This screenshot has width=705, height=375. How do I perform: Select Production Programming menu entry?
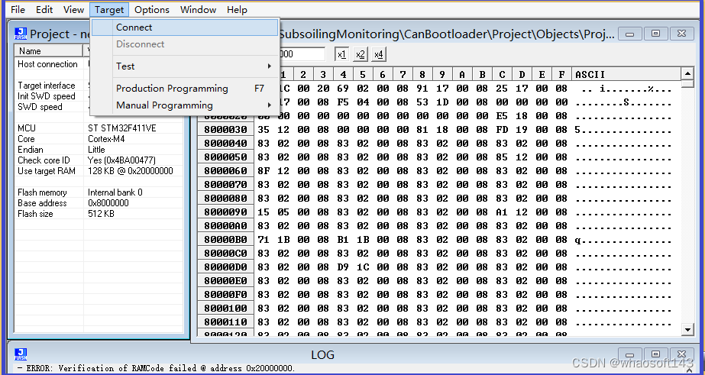[x=185, y=88]
